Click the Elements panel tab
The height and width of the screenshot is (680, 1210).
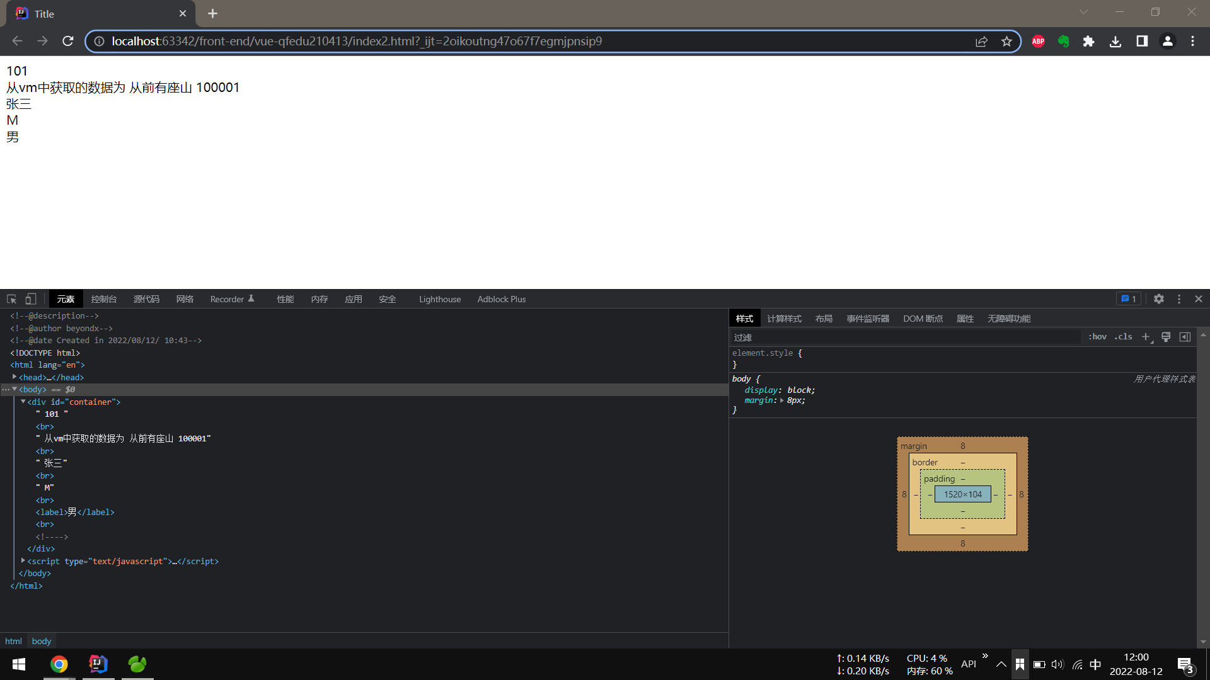tap(66, 299)
